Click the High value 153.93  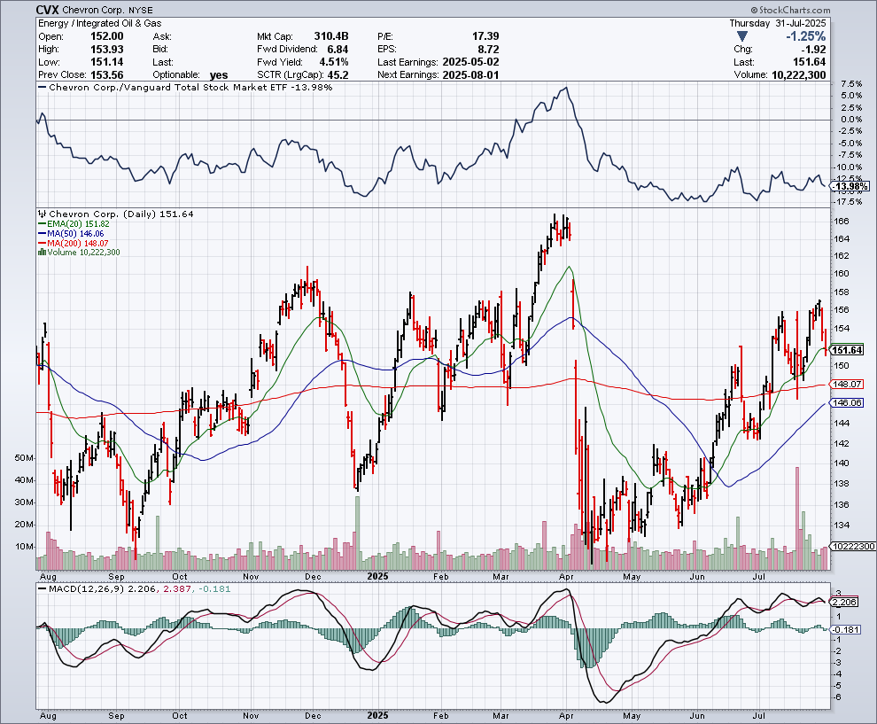[107, 50]
